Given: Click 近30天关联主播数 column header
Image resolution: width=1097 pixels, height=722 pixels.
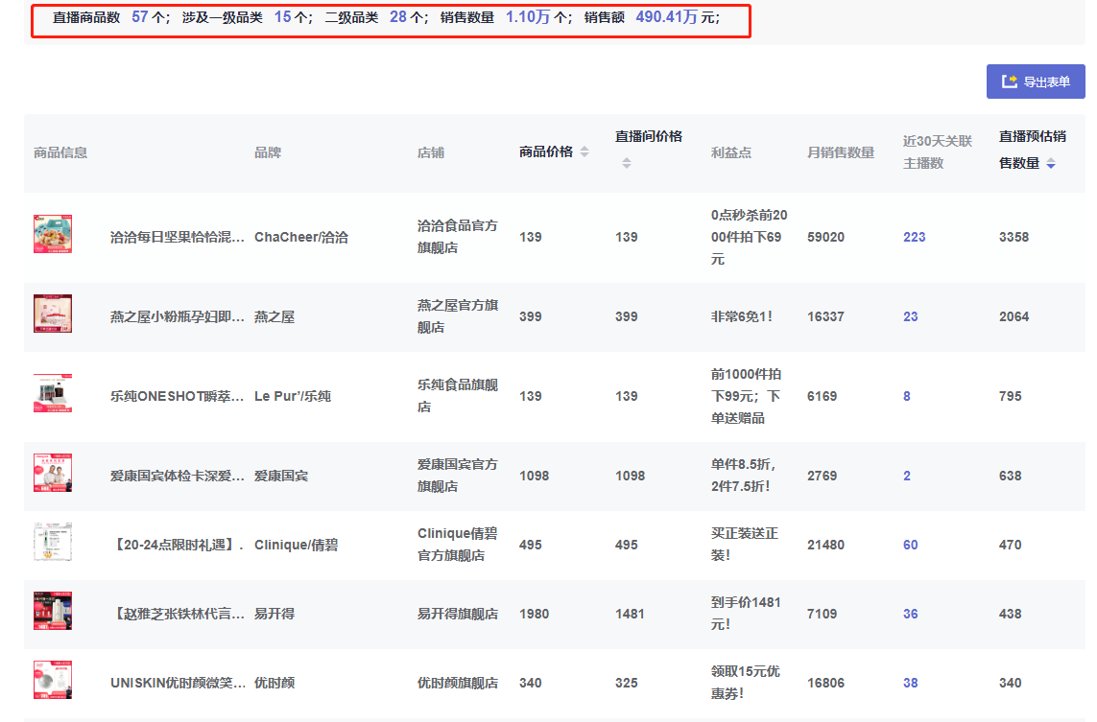Looking at the screenshot, I should pos(938,152).
